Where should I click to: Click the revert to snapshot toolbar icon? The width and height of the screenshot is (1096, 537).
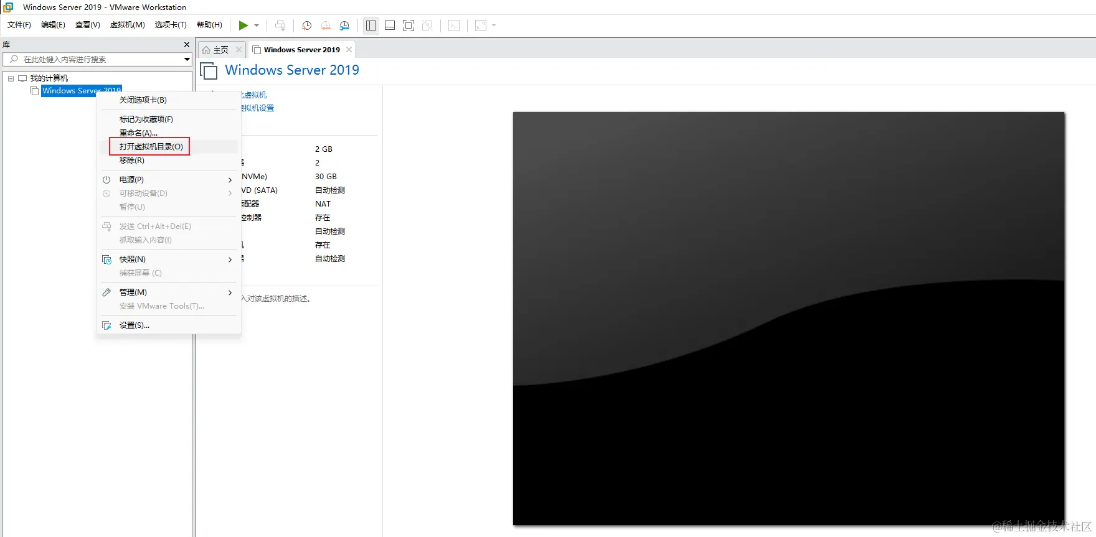tap(326, 26)
